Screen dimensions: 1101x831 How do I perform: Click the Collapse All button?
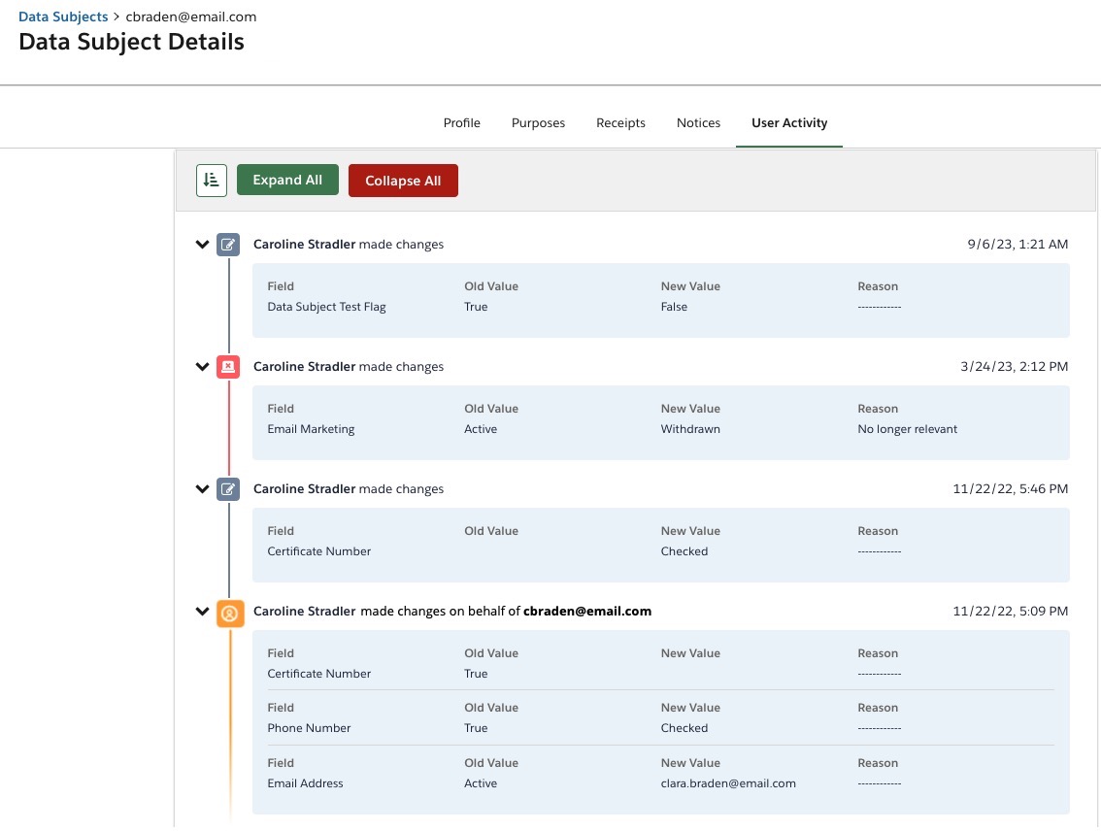click(403, 180)
